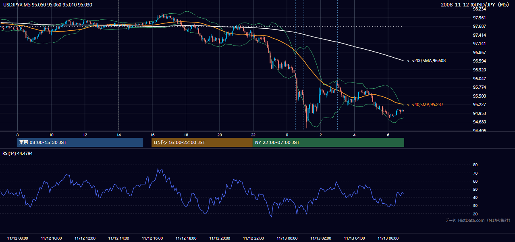Click price axis value 96.320
The width and height of the screenshot is (515, 242).
tap(479, 70)
